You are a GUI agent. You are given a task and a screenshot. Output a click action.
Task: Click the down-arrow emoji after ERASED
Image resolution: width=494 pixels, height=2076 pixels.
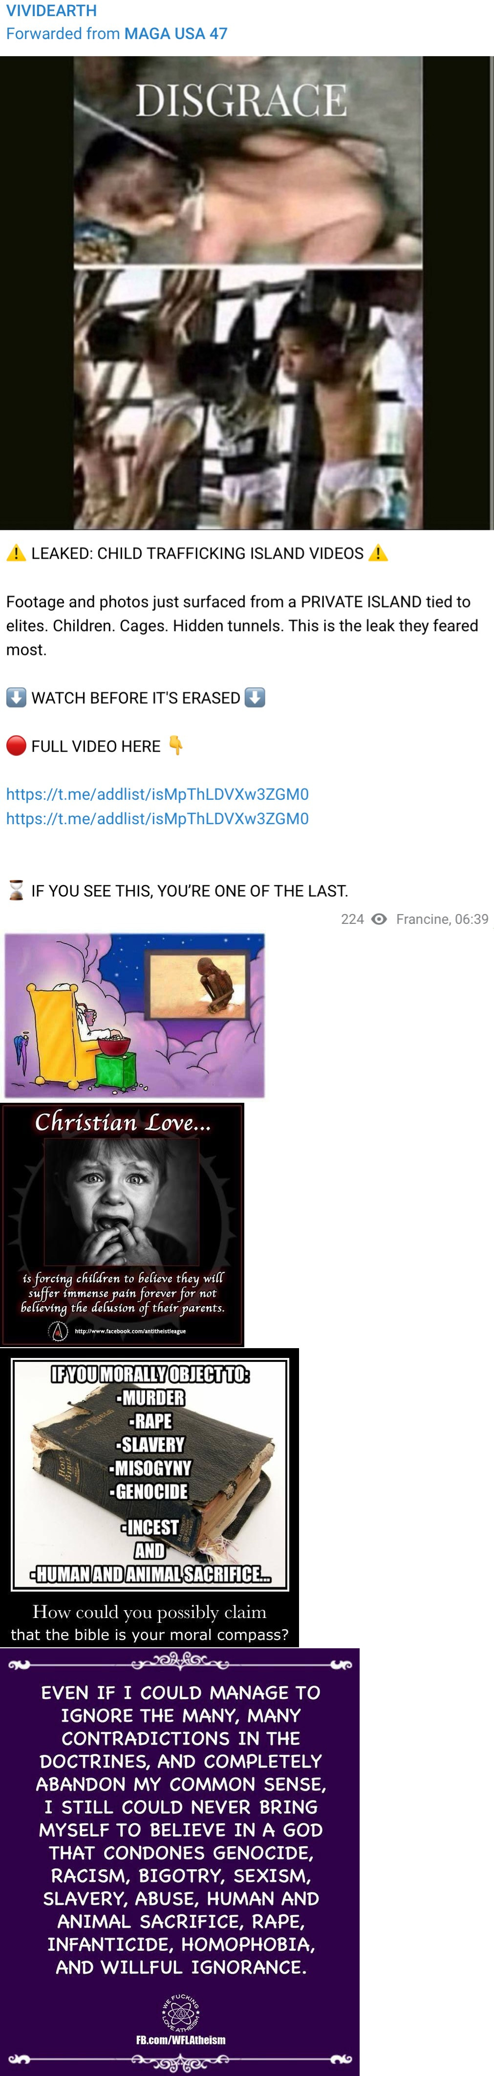click(255, 698)
